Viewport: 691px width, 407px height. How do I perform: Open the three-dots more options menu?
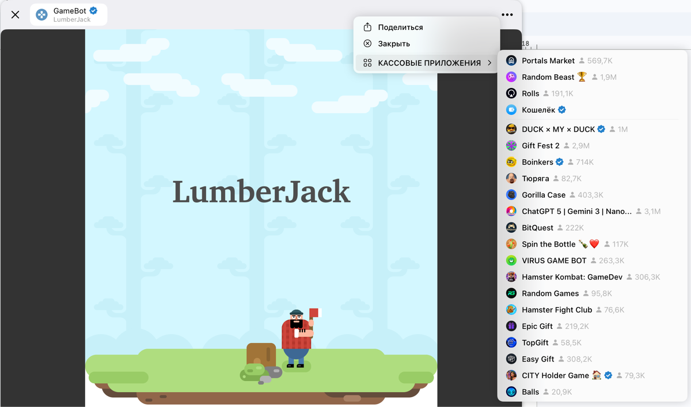coord(507,14)
